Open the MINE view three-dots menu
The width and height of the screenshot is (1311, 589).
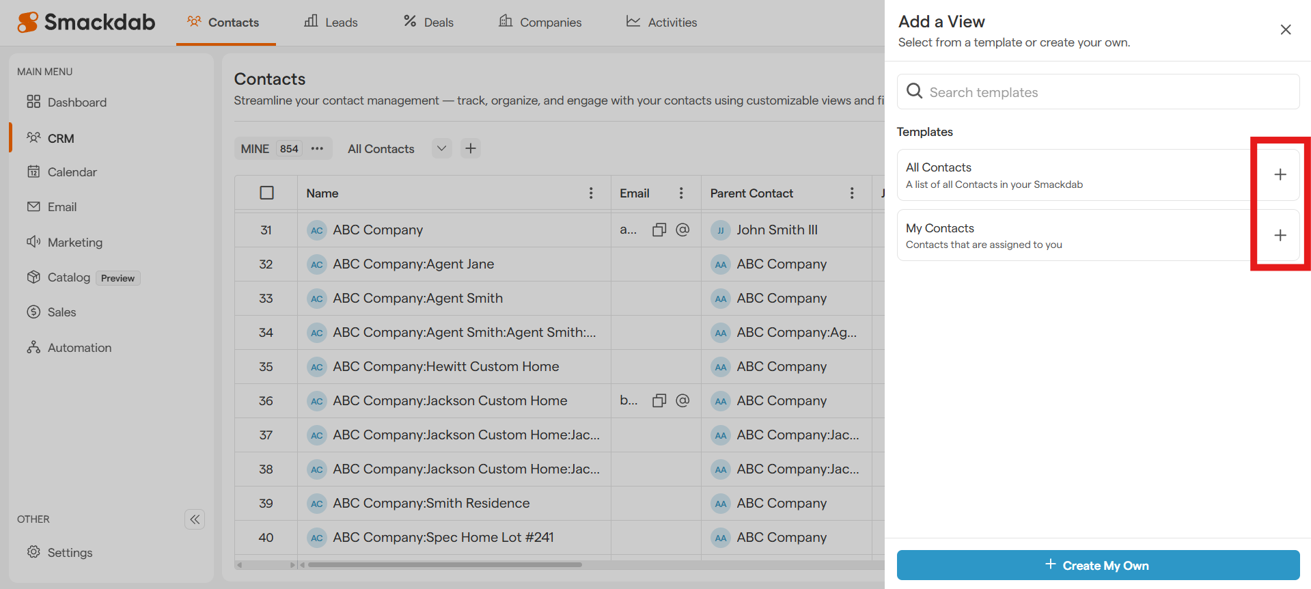point(317,149)
